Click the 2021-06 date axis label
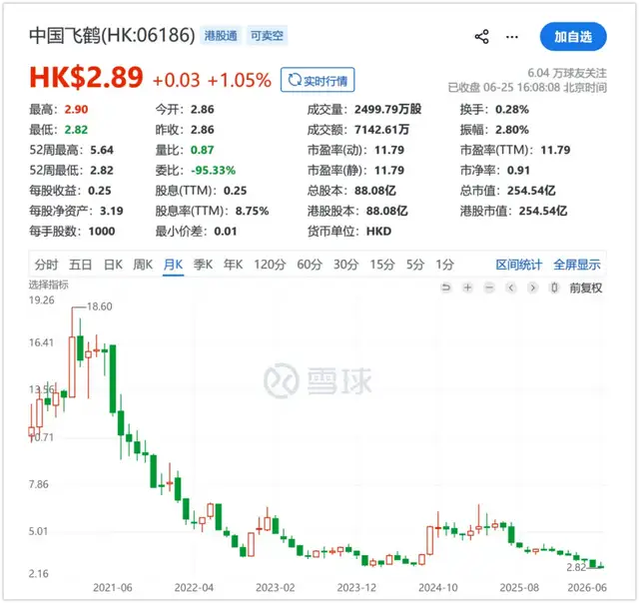This screenshot has width=639, height=603. [x=113, y=587]
